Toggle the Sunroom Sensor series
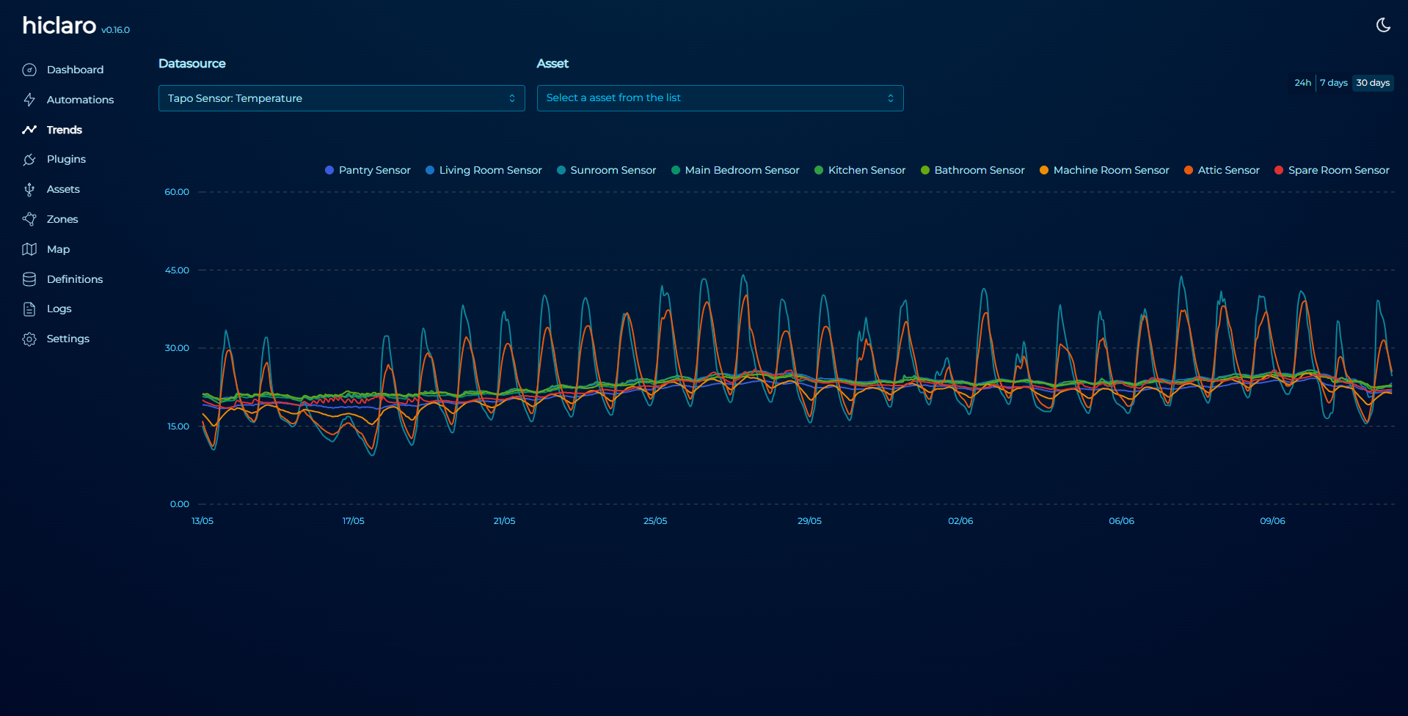 pyautogui.click(x=606, y=170)
